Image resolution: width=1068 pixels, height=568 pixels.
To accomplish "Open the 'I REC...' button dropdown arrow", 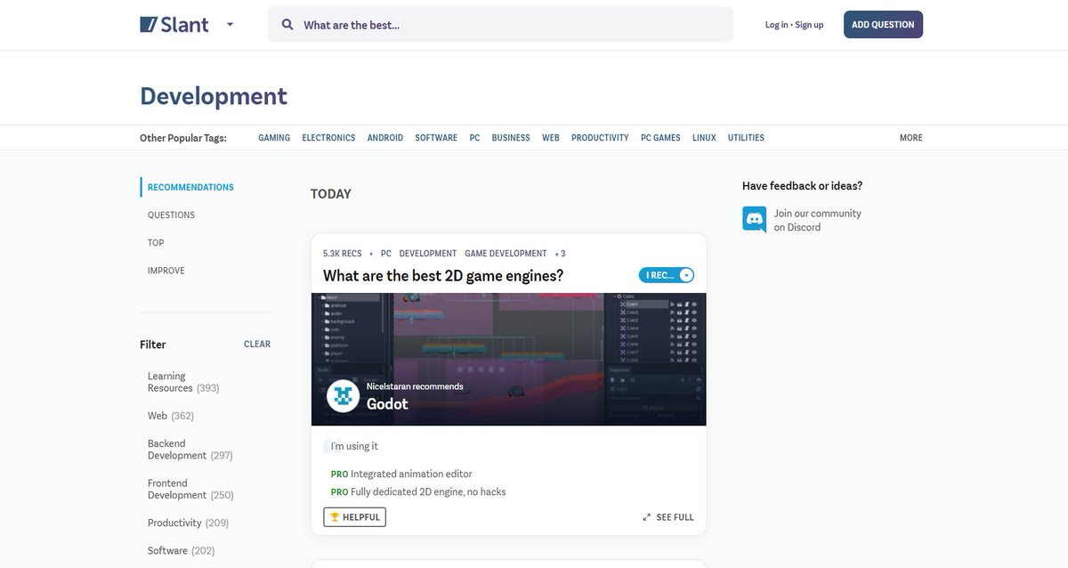I will (x=686, y=275).
